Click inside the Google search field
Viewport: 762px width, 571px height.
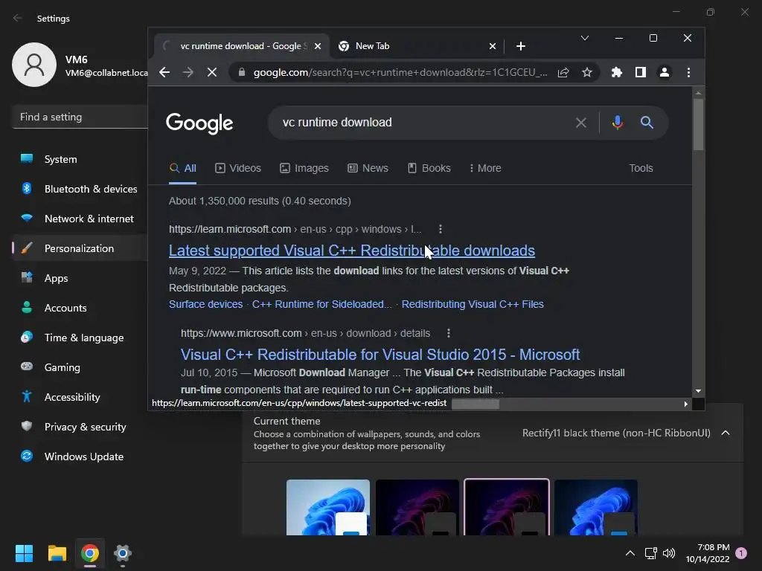click(x=423, y=123)
